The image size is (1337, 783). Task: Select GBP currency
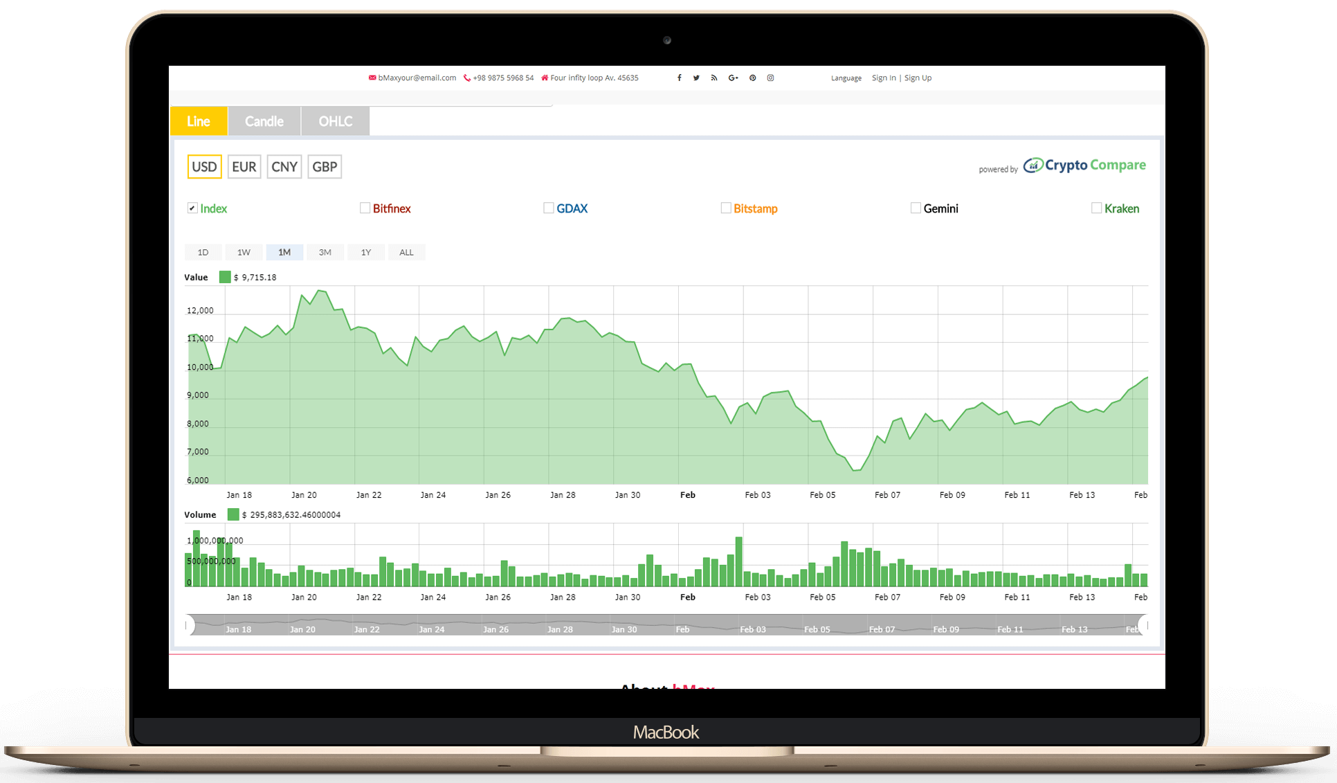pos(325,167)
